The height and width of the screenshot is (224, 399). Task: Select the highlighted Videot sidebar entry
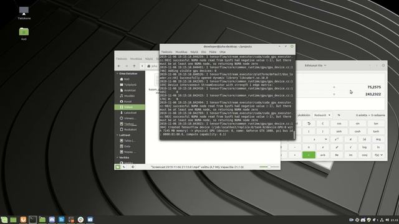[130, 107]
